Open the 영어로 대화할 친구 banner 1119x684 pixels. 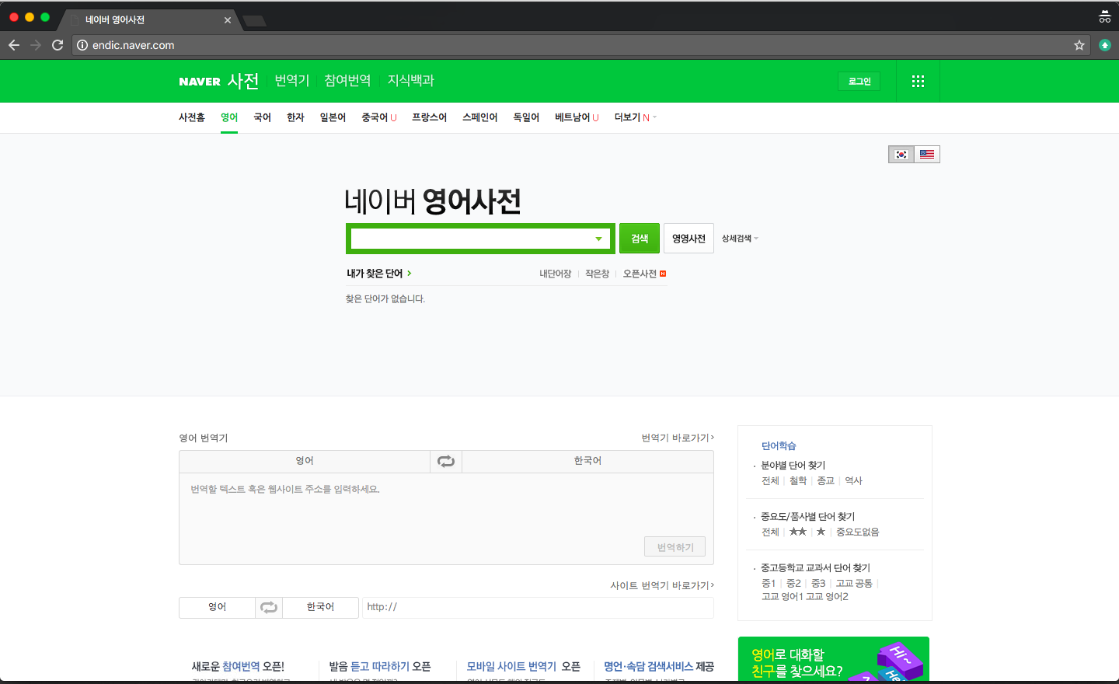[834, 660]
